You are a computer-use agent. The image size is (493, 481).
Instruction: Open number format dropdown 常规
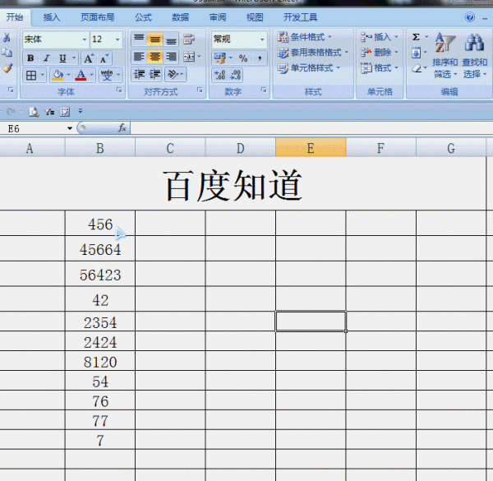262,39
